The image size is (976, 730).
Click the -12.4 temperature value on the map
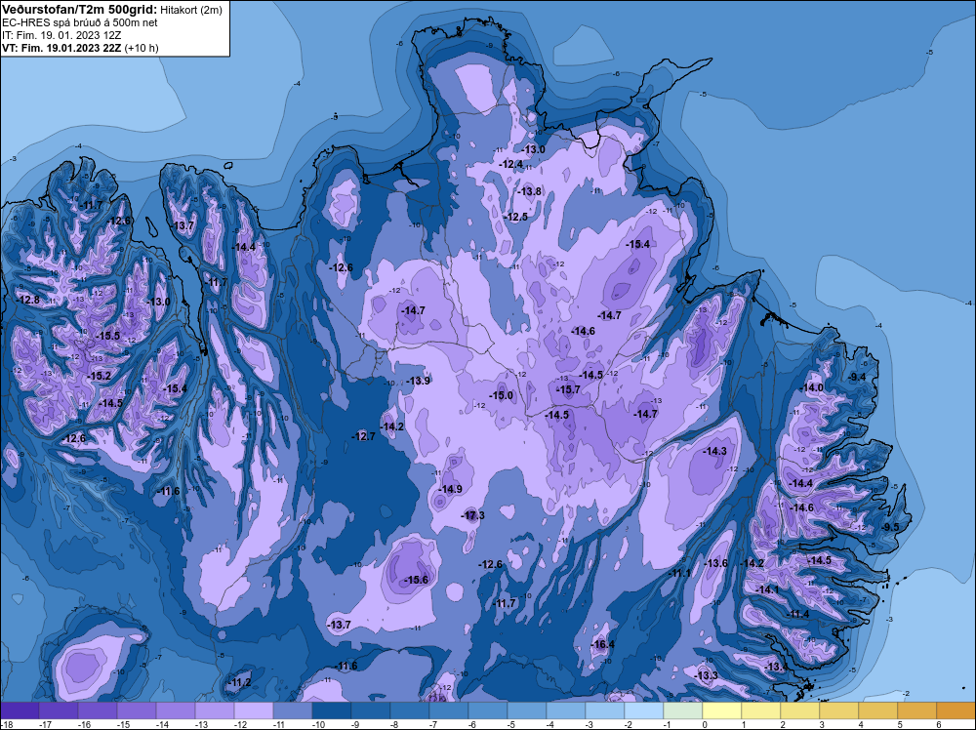click(511, 164)
